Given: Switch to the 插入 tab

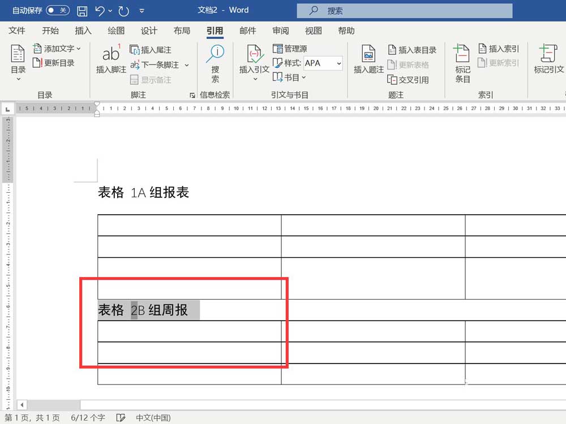Looking at the screenshot, I should click(83, 31).
